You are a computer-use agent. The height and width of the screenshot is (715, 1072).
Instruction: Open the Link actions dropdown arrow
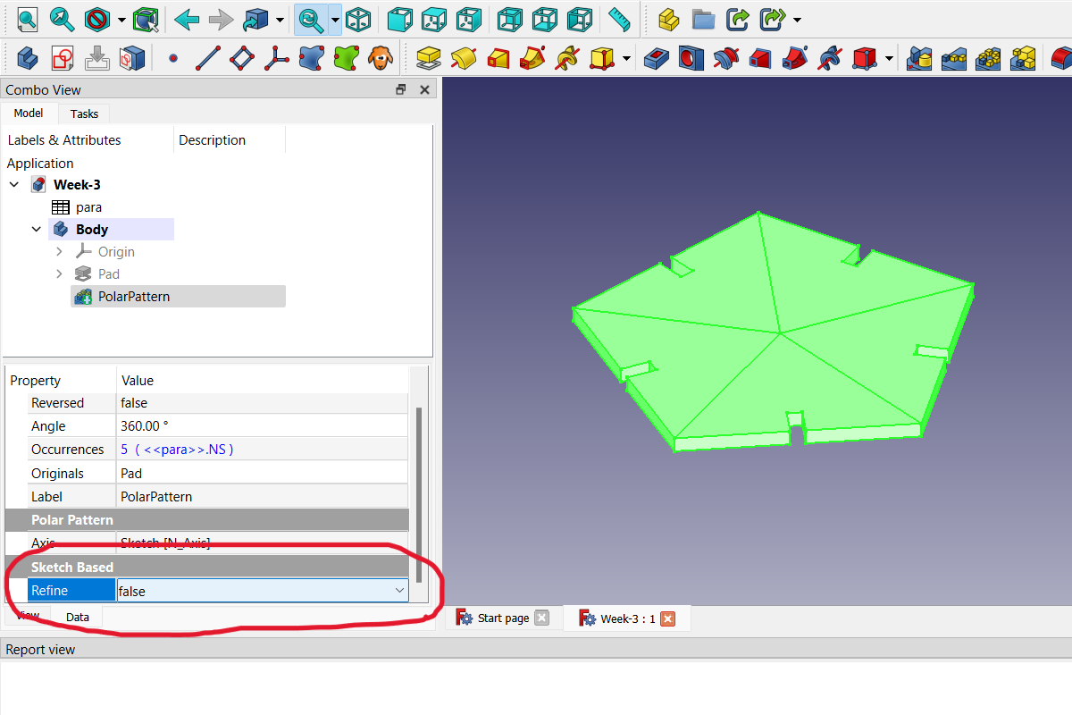[796, 19]
